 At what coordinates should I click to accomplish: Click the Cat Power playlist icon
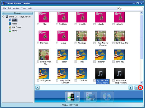pos(10,27)
